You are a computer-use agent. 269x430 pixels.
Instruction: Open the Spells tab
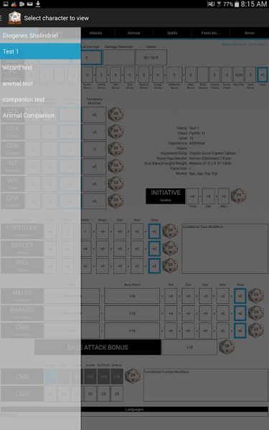pyautogui.click(x=172, y=33)
